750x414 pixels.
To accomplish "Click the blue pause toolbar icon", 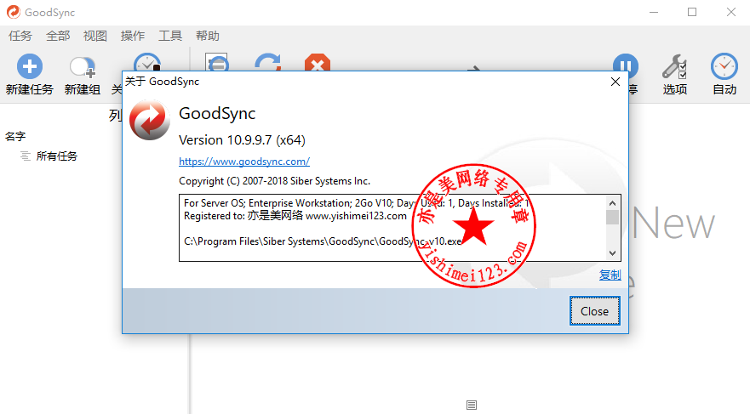I will (x=626, y=65).
